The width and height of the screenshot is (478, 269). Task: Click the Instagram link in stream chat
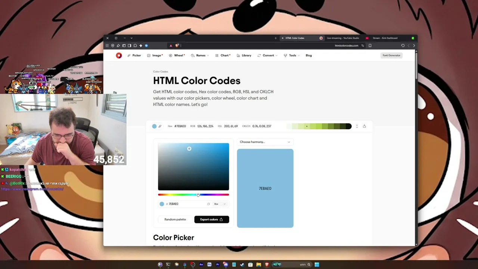[x=32, y=189]
